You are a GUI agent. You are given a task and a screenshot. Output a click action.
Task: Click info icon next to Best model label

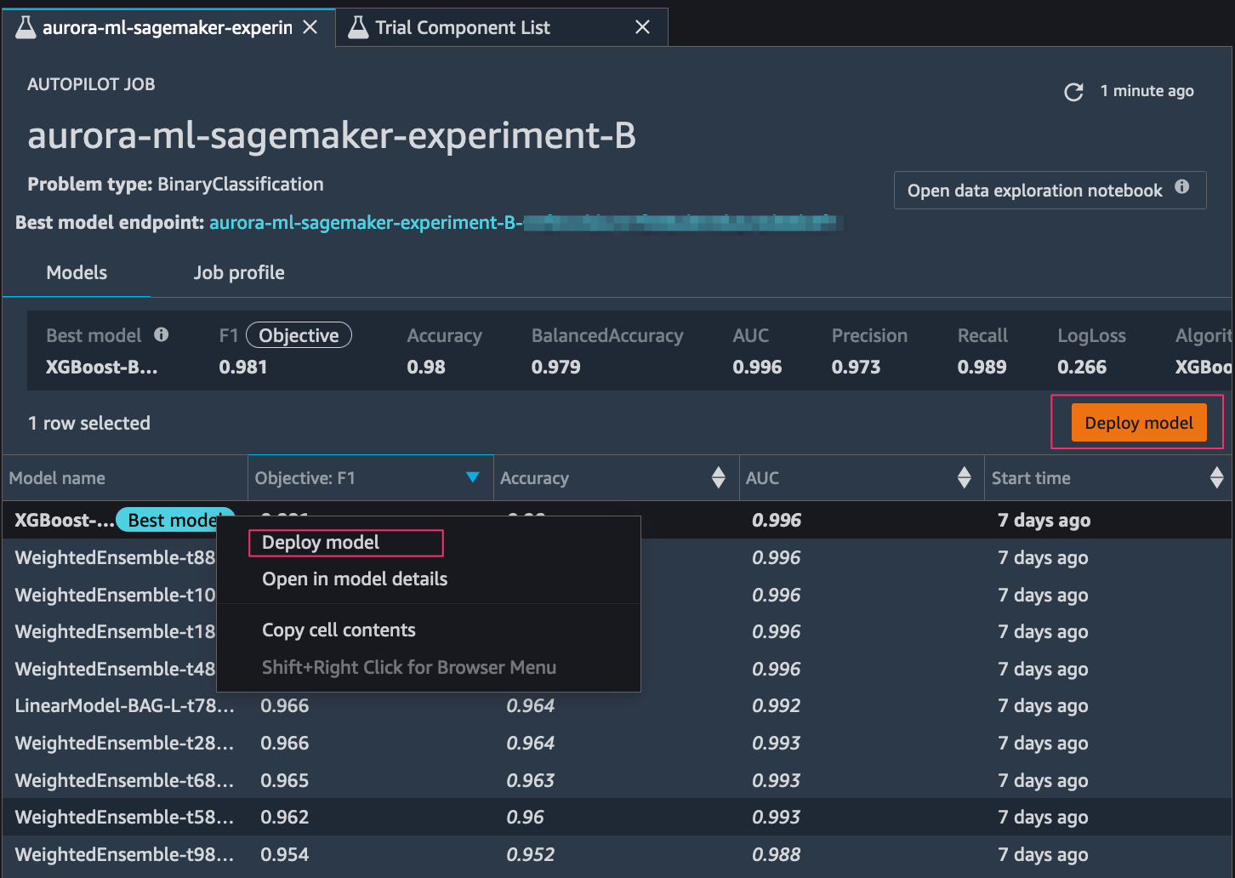(x=161, y=335)
